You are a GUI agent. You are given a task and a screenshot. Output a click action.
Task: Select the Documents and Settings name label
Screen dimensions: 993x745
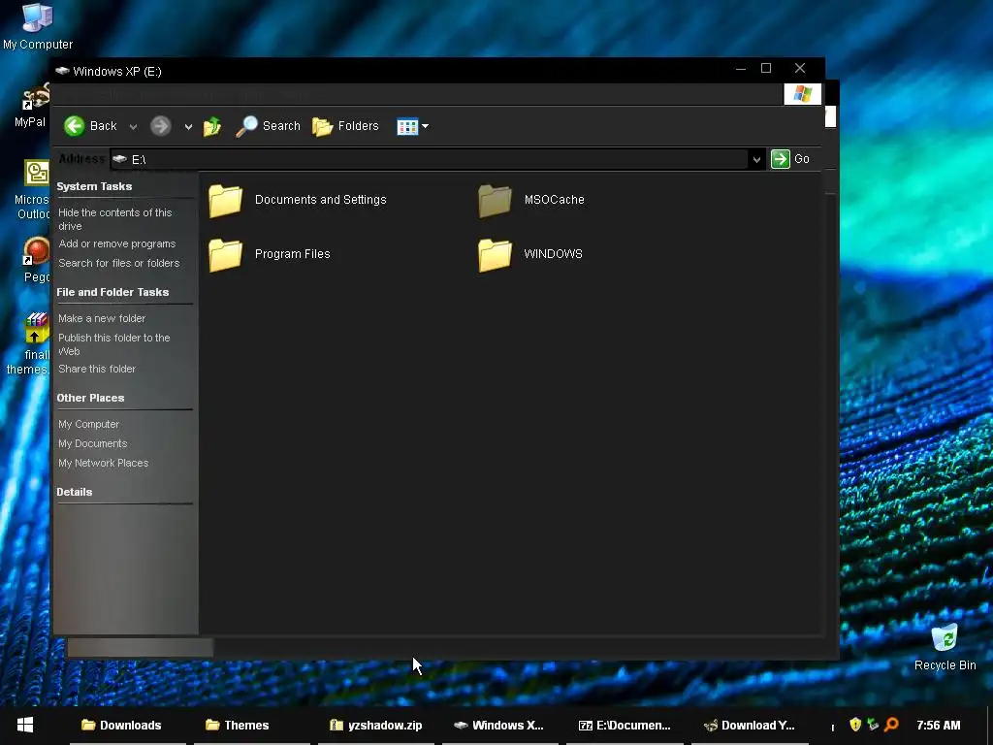[x=320, y=200]
